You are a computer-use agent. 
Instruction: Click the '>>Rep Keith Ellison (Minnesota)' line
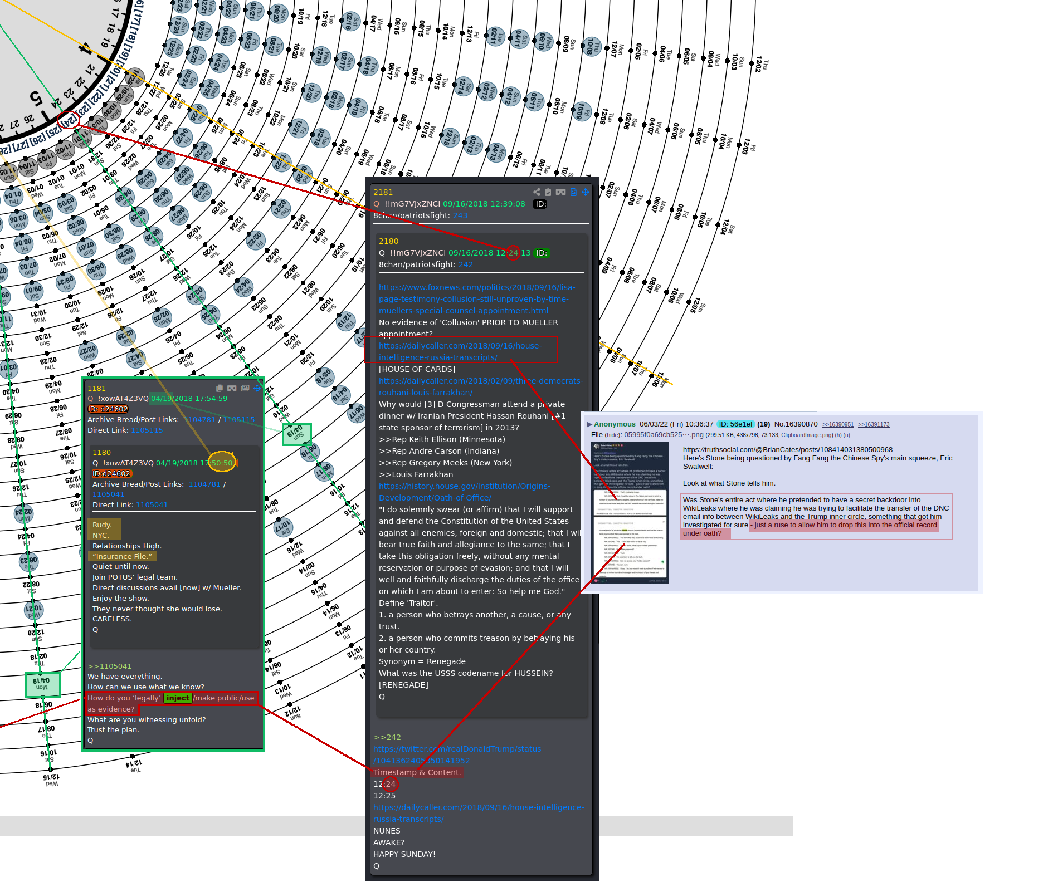[x=442, y=439]
